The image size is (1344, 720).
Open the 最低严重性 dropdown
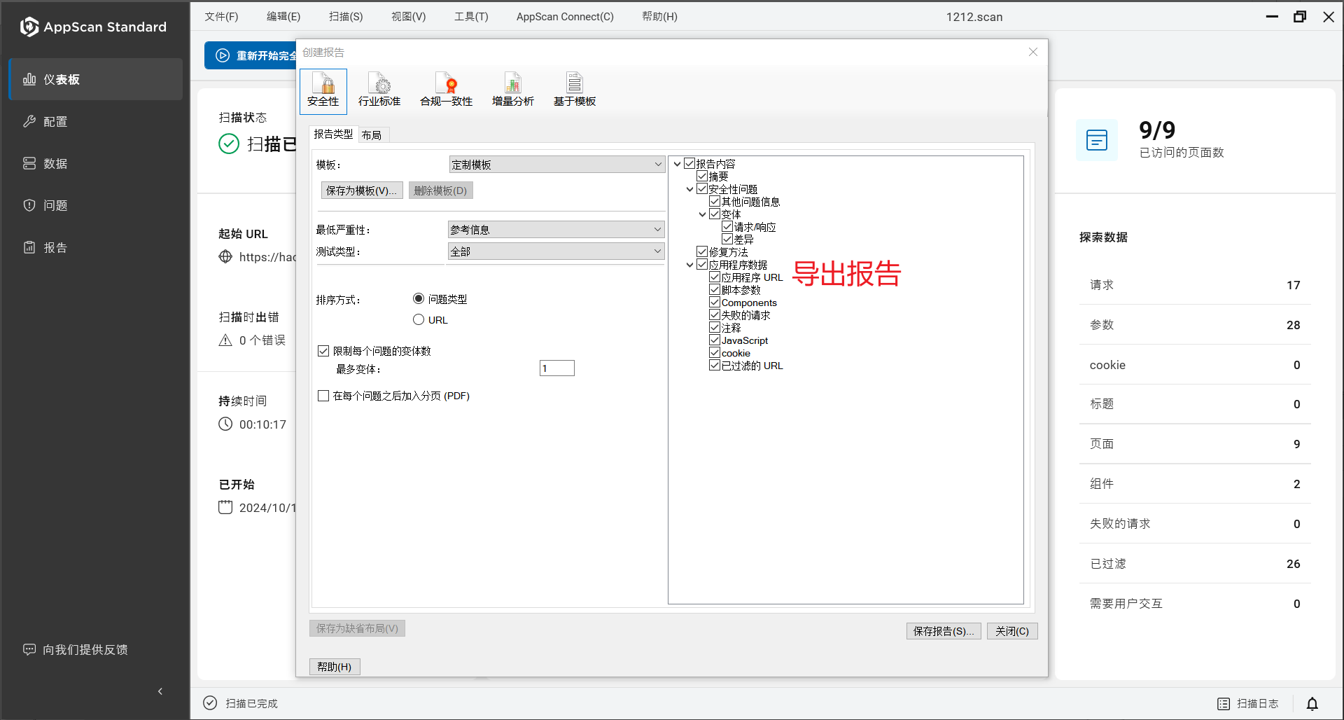click(556, 230)
